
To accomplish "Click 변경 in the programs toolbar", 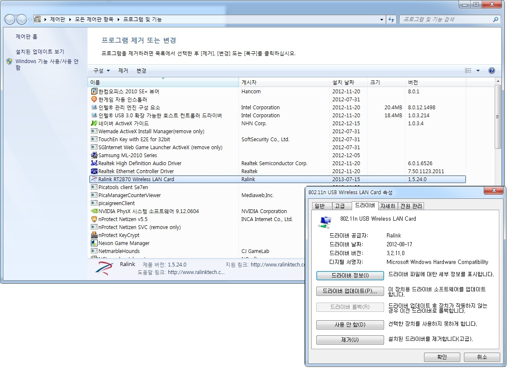I will 141,71.
